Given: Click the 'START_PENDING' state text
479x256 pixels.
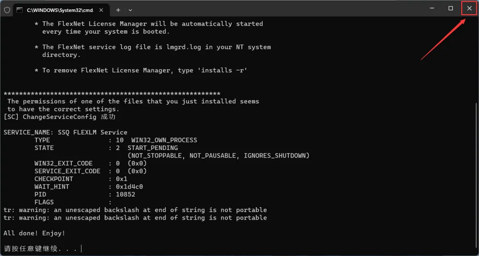Looking at the screenshot, I should tap(153, 148).
